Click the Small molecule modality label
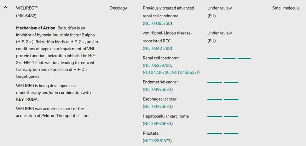Image resolution: width=306 pixels, height=146 pixels. [x=285, y=8]
